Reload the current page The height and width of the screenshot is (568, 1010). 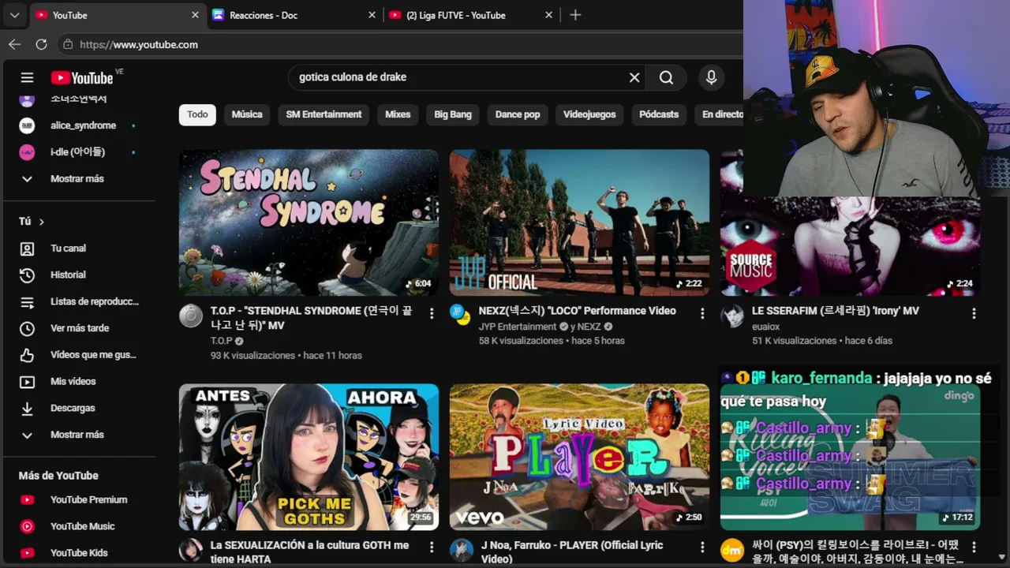pos(41,45)
